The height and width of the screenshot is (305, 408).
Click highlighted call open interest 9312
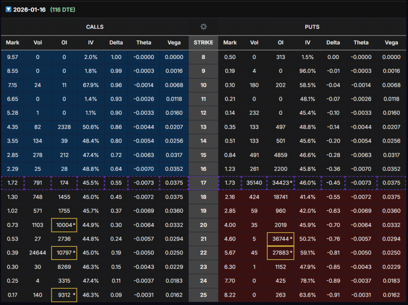click(64, 295)
